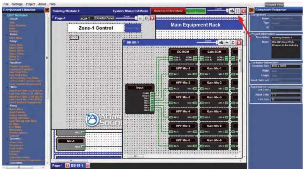Adjust the Page-1 window Zoom slider
304x169 pixels.
pos(127,18)
